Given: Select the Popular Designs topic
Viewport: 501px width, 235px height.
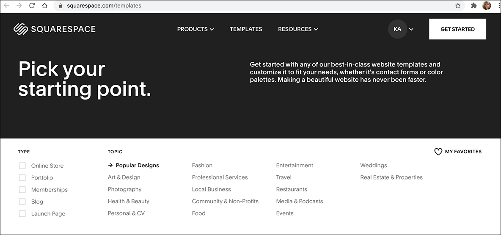Looking at the screenshot, I should (x=137, y=166).
